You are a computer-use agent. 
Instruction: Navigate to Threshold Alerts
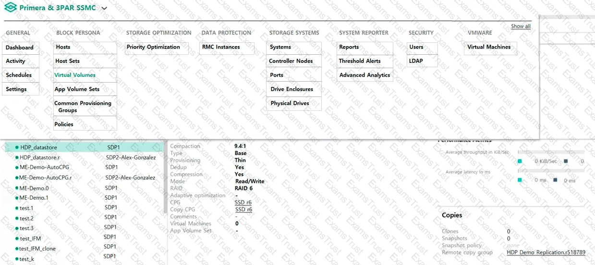pyautogui.click(x=360, y=61)
